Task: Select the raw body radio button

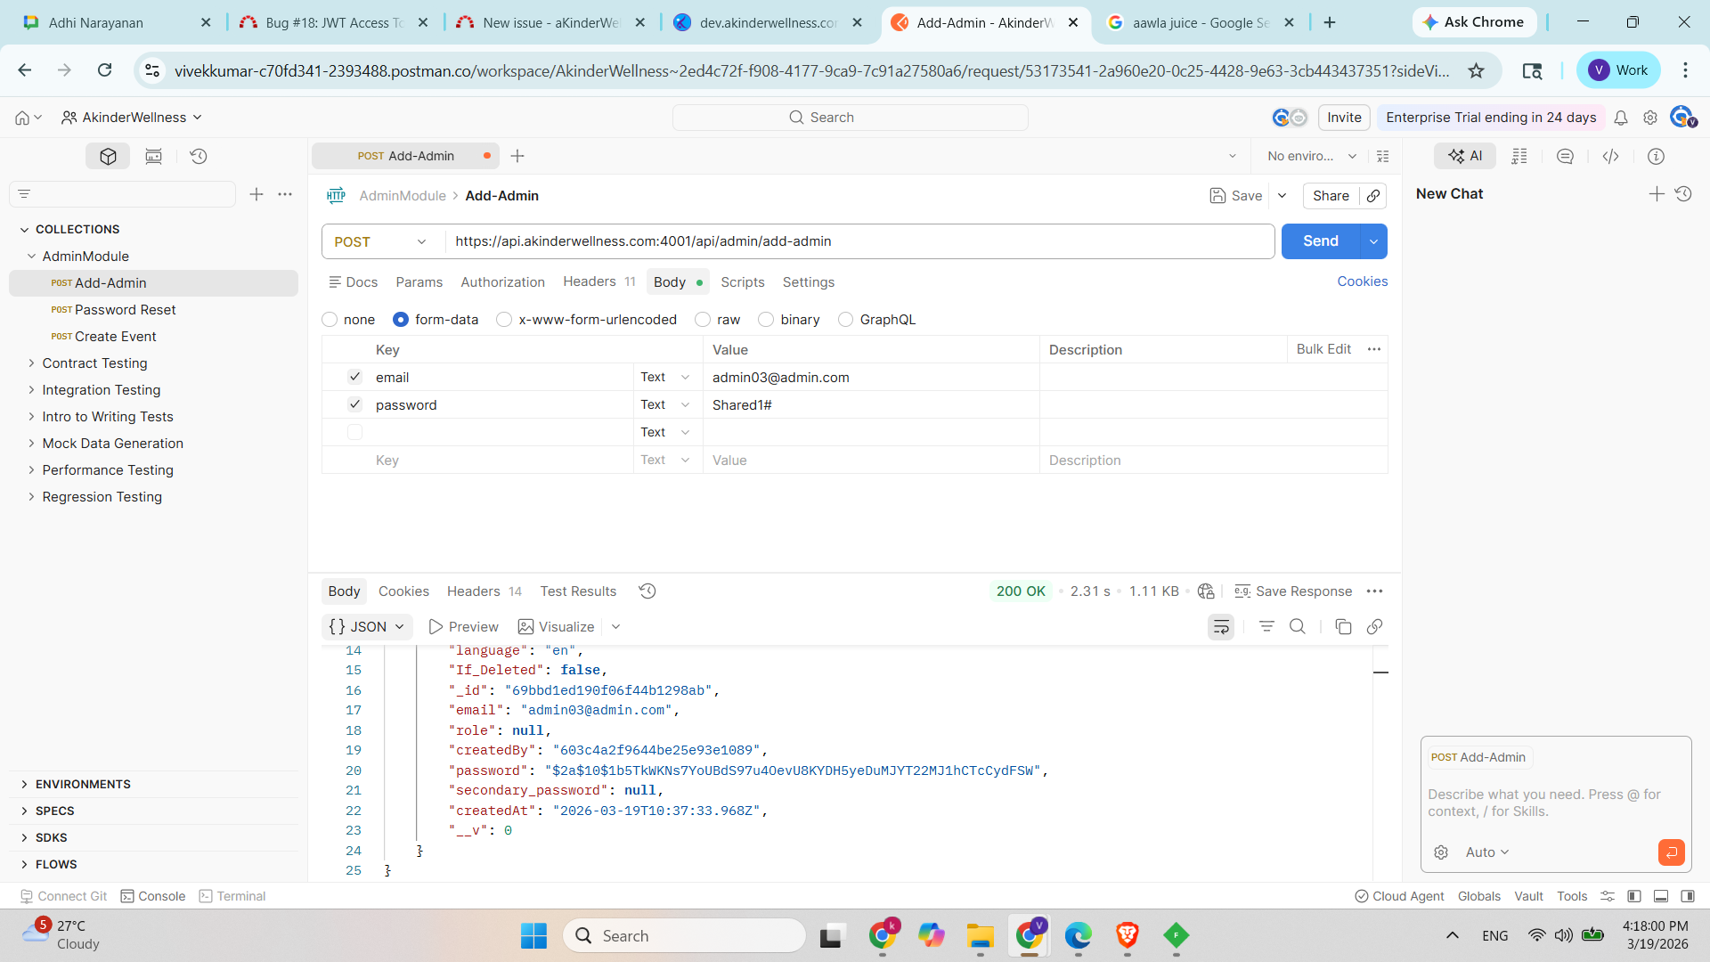Action: click(x=703, y=320)
